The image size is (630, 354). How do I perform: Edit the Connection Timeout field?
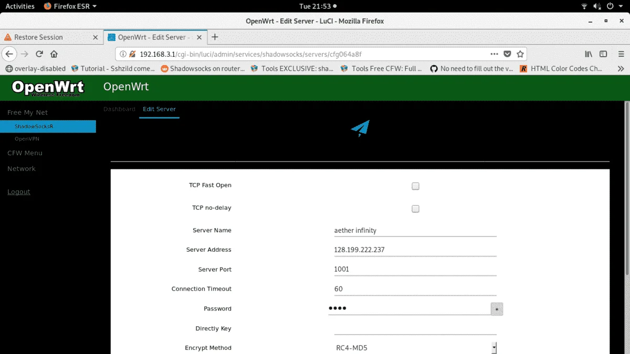click(x=415, y=289)
